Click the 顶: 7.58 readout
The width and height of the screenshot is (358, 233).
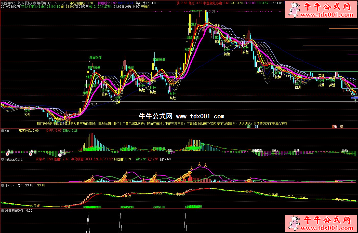pos(182,3)
